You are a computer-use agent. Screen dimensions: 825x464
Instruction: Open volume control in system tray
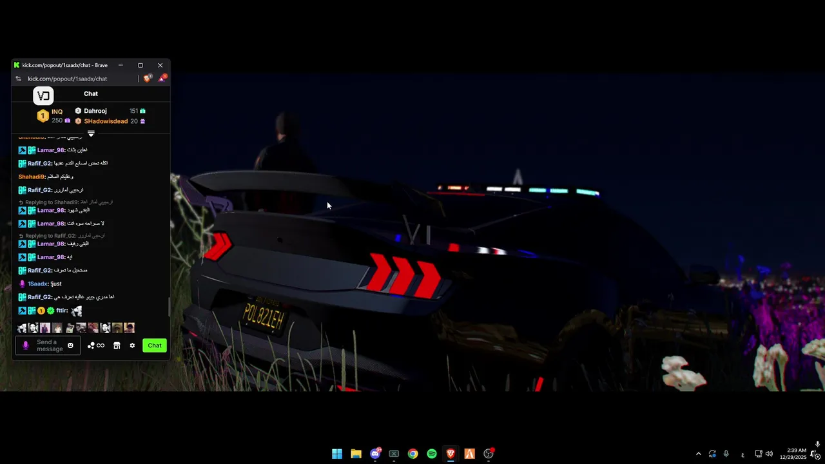[x=769, y=454]
